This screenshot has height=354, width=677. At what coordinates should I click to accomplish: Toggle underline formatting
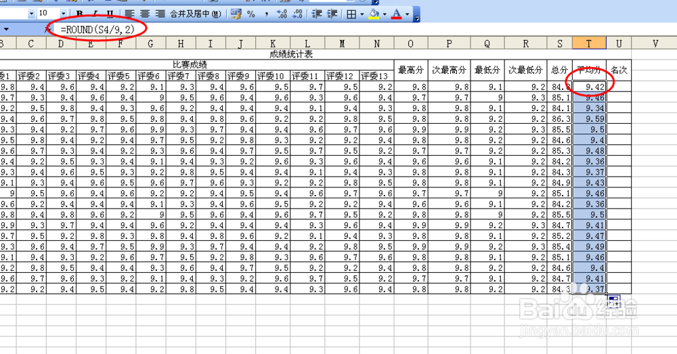pyautogui.click(x=110, y=14)
